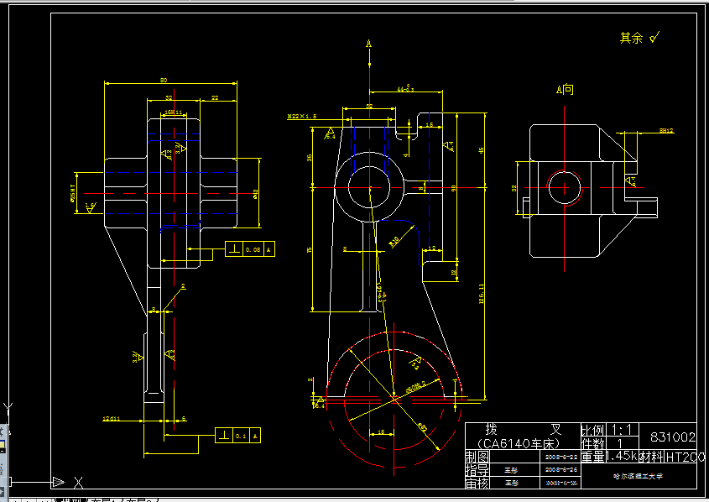This screenshot has height=502, width=709.
Task: Click the A section arrow label at top
Action: coord(369,44)
